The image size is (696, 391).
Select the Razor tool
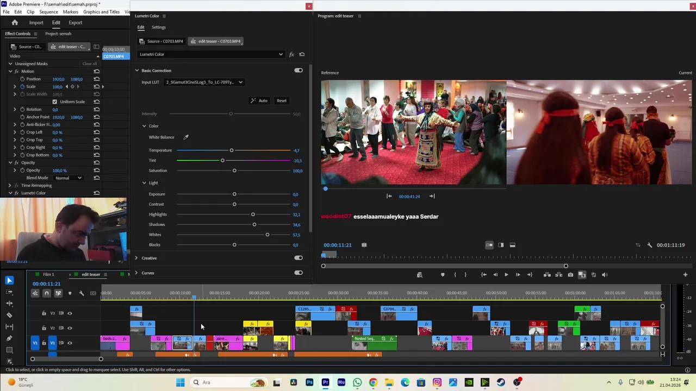[x=9, y=315]
